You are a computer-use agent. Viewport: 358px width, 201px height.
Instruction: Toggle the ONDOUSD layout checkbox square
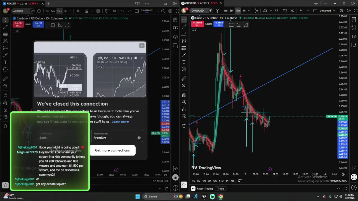(315, 11)
